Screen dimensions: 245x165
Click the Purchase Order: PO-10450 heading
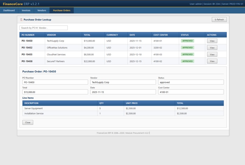pos(39,72)
